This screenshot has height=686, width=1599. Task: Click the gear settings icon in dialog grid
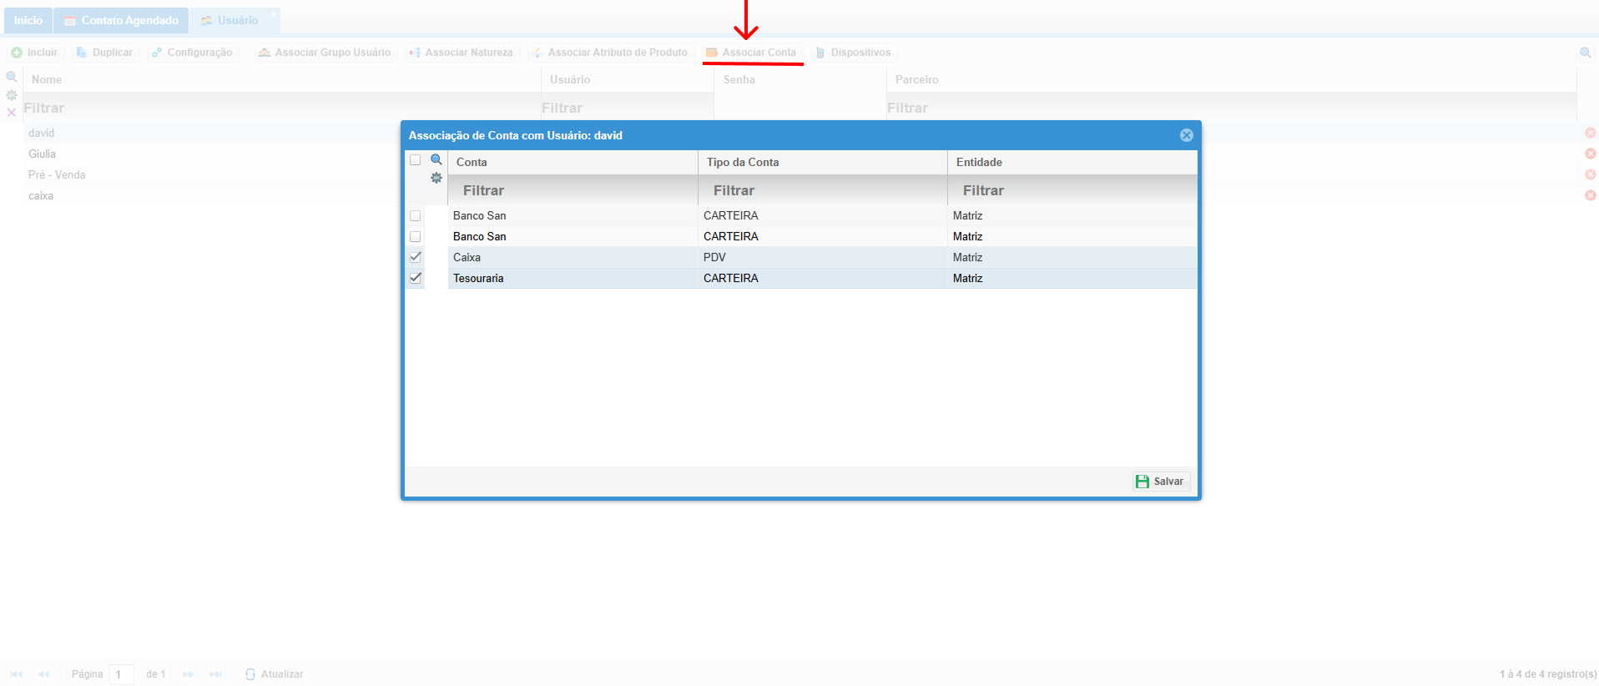(436, 178)
